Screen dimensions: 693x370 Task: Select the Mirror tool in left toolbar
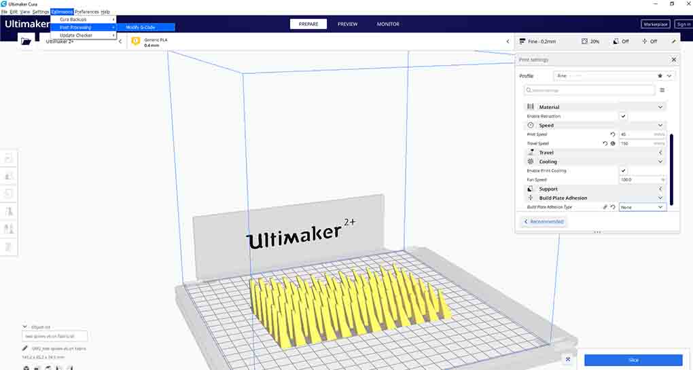(x=8, y=212)
